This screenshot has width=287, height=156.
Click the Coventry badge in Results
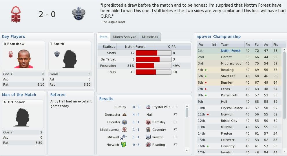[x=148, y=130]
